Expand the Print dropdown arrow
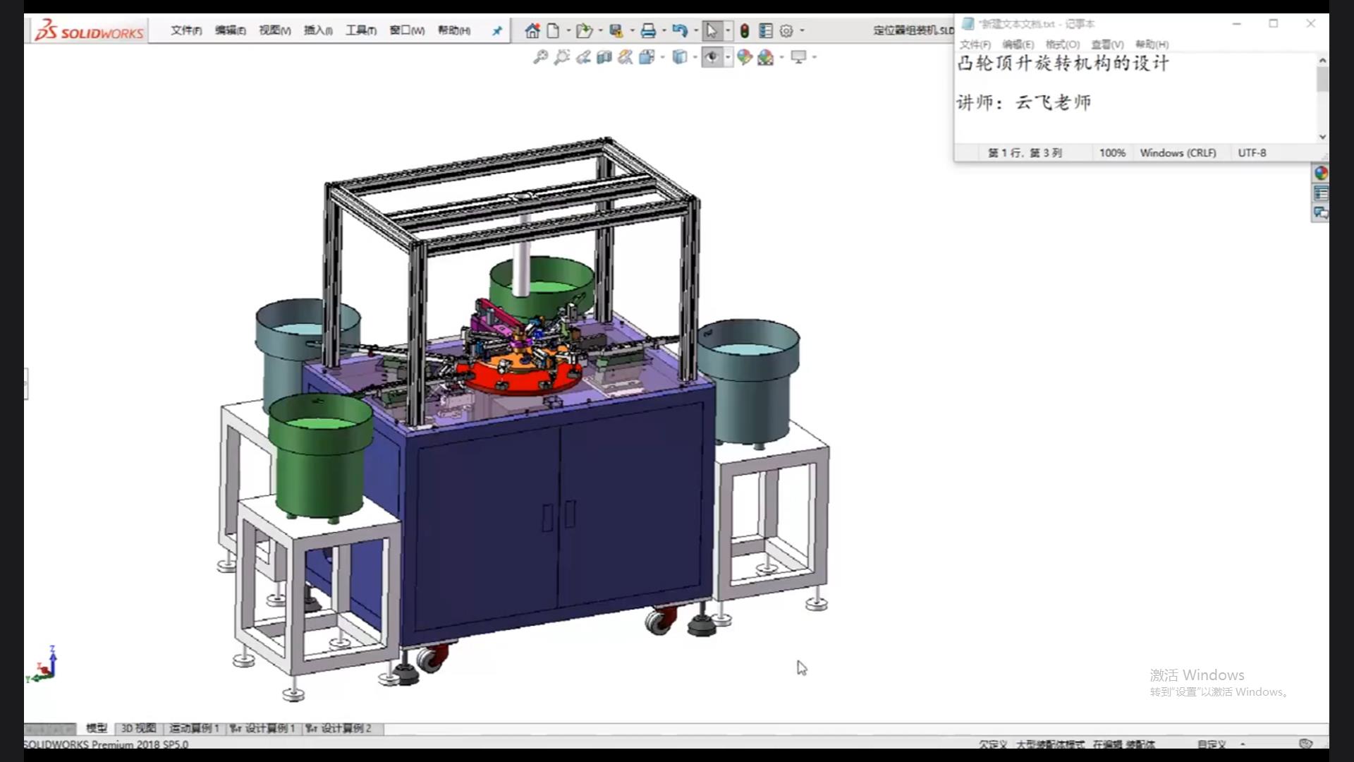This screenshot has width=1354, height=762. point(664,30)
